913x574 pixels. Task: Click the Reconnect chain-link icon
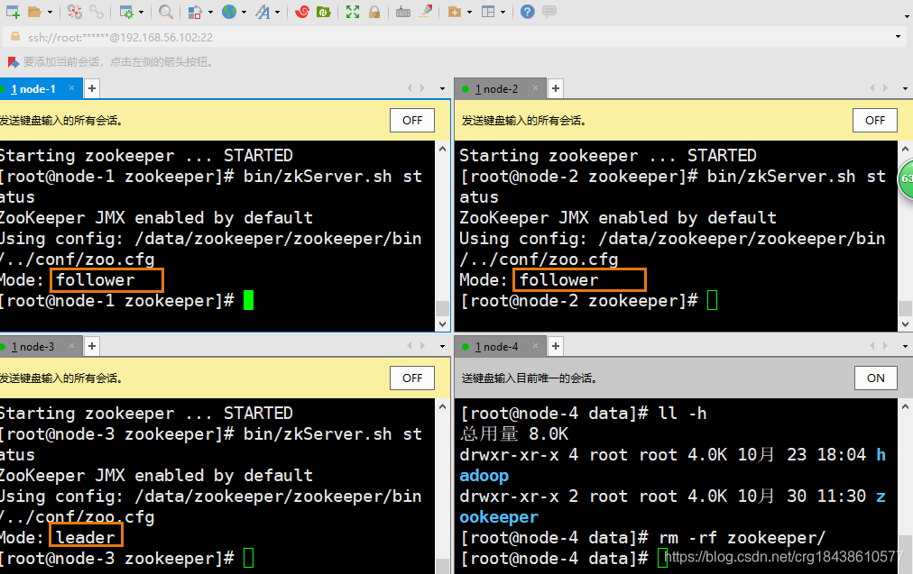coord(97,12)
